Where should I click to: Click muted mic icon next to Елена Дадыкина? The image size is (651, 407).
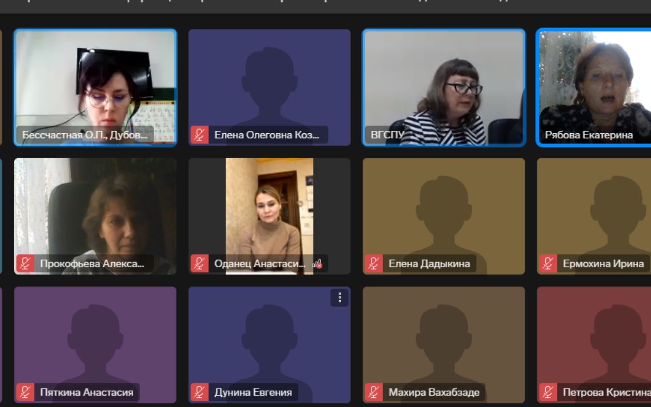374,264
